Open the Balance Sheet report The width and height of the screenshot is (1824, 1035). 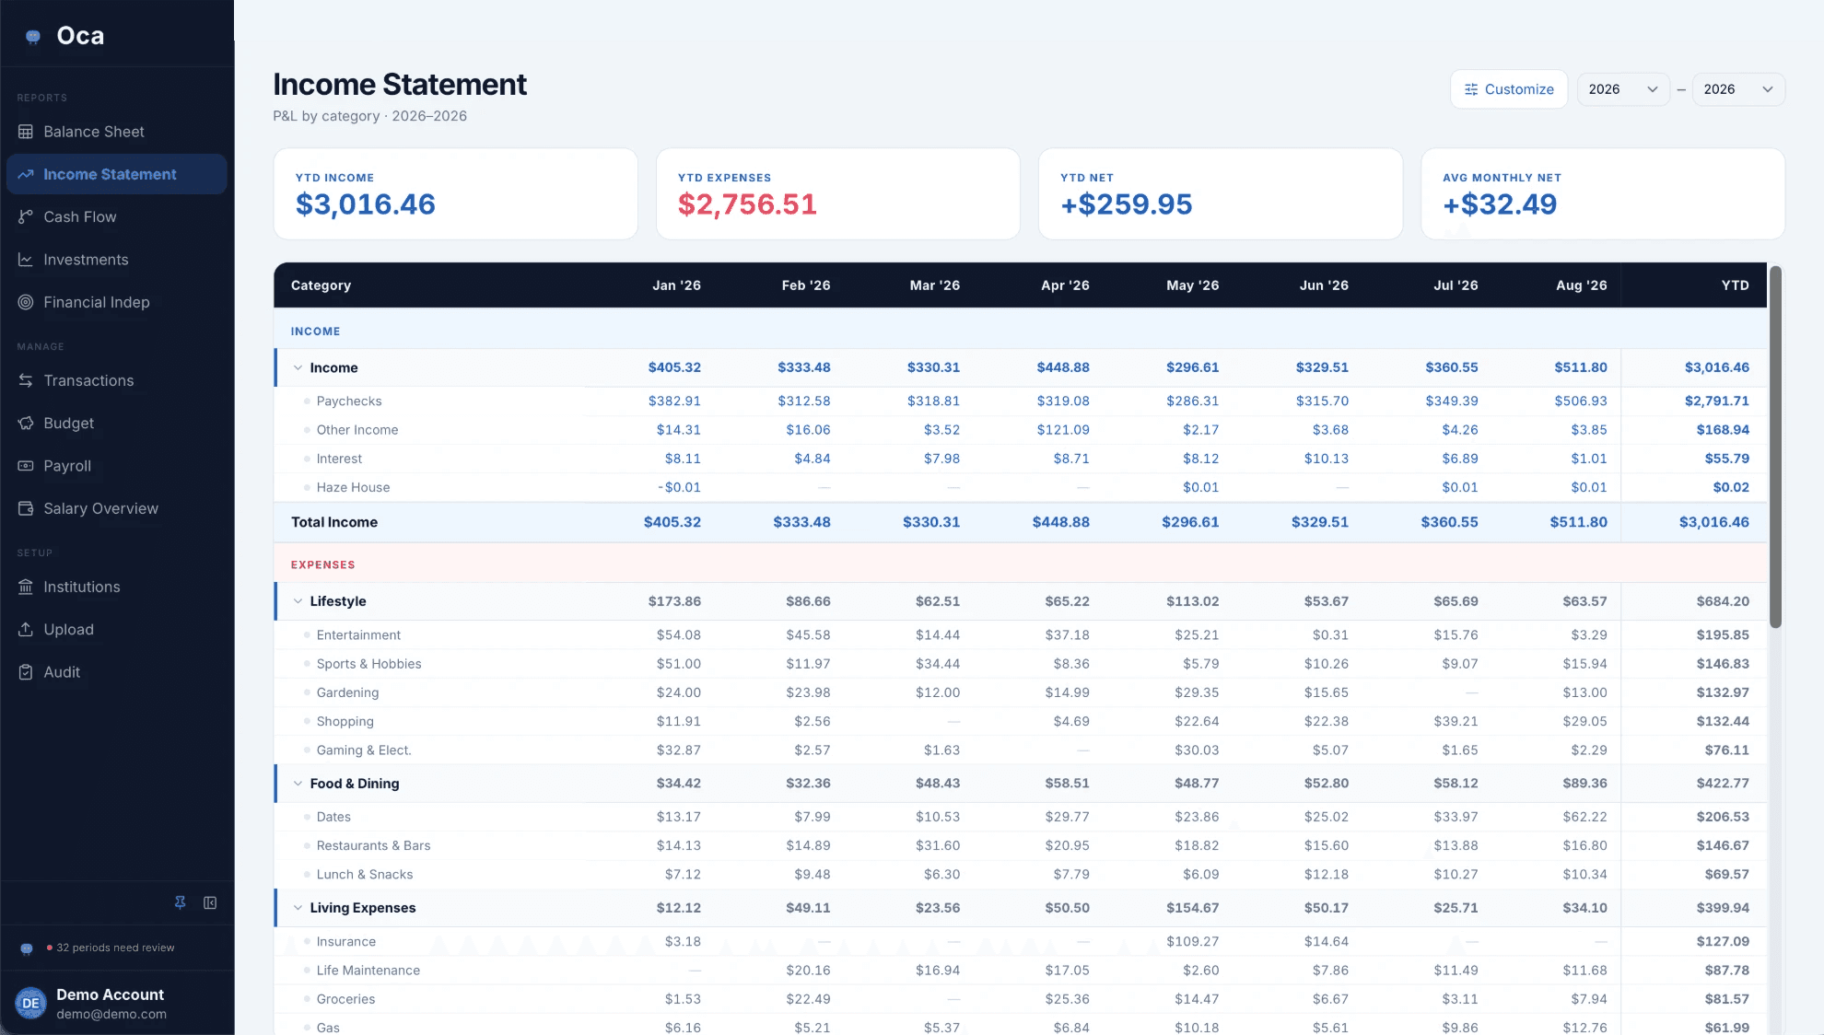(x=117, y=132)
